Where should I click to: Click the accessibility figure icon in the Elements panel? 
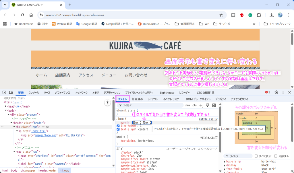(x=107, y=102)
